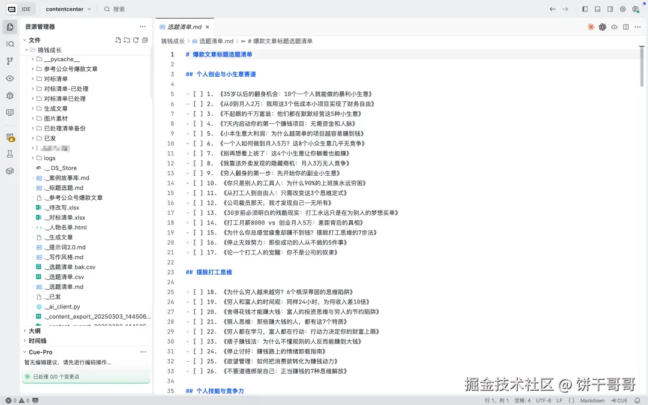Image resolution: width=648 pixels, height=405 pixels.
Task: Expand the __pycache__ folder
Action: pos(32,59)
